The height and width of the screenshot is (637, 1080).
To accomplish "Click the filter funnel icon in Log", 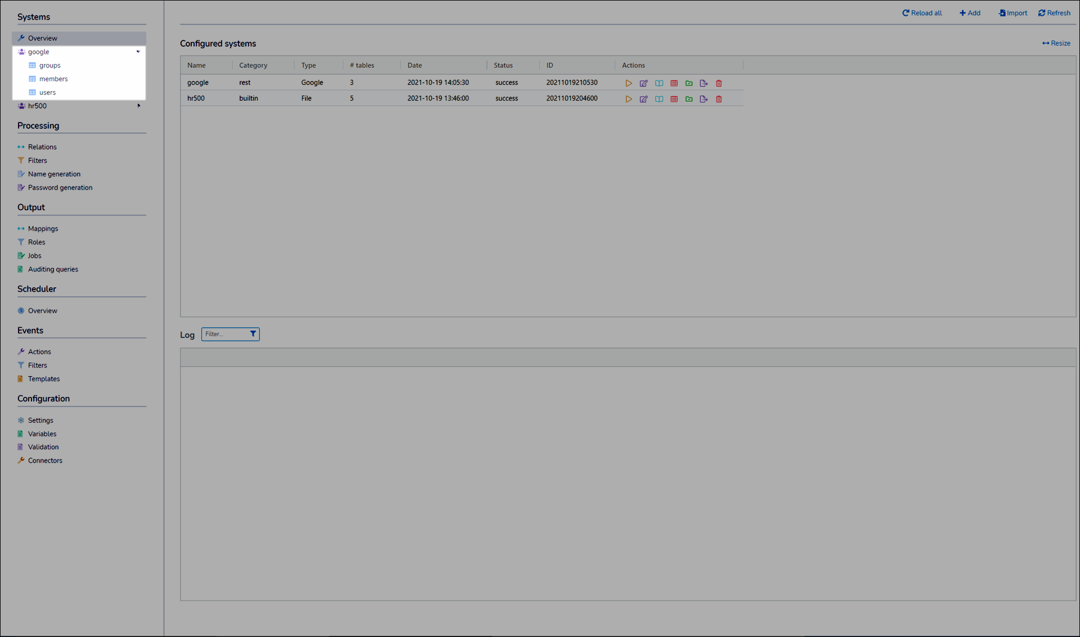I will (x=253, y=334).
